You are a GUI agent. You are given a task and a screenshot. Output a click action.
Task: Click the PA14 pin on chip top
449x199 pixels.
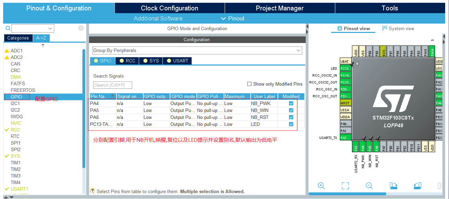pos(432,51)
